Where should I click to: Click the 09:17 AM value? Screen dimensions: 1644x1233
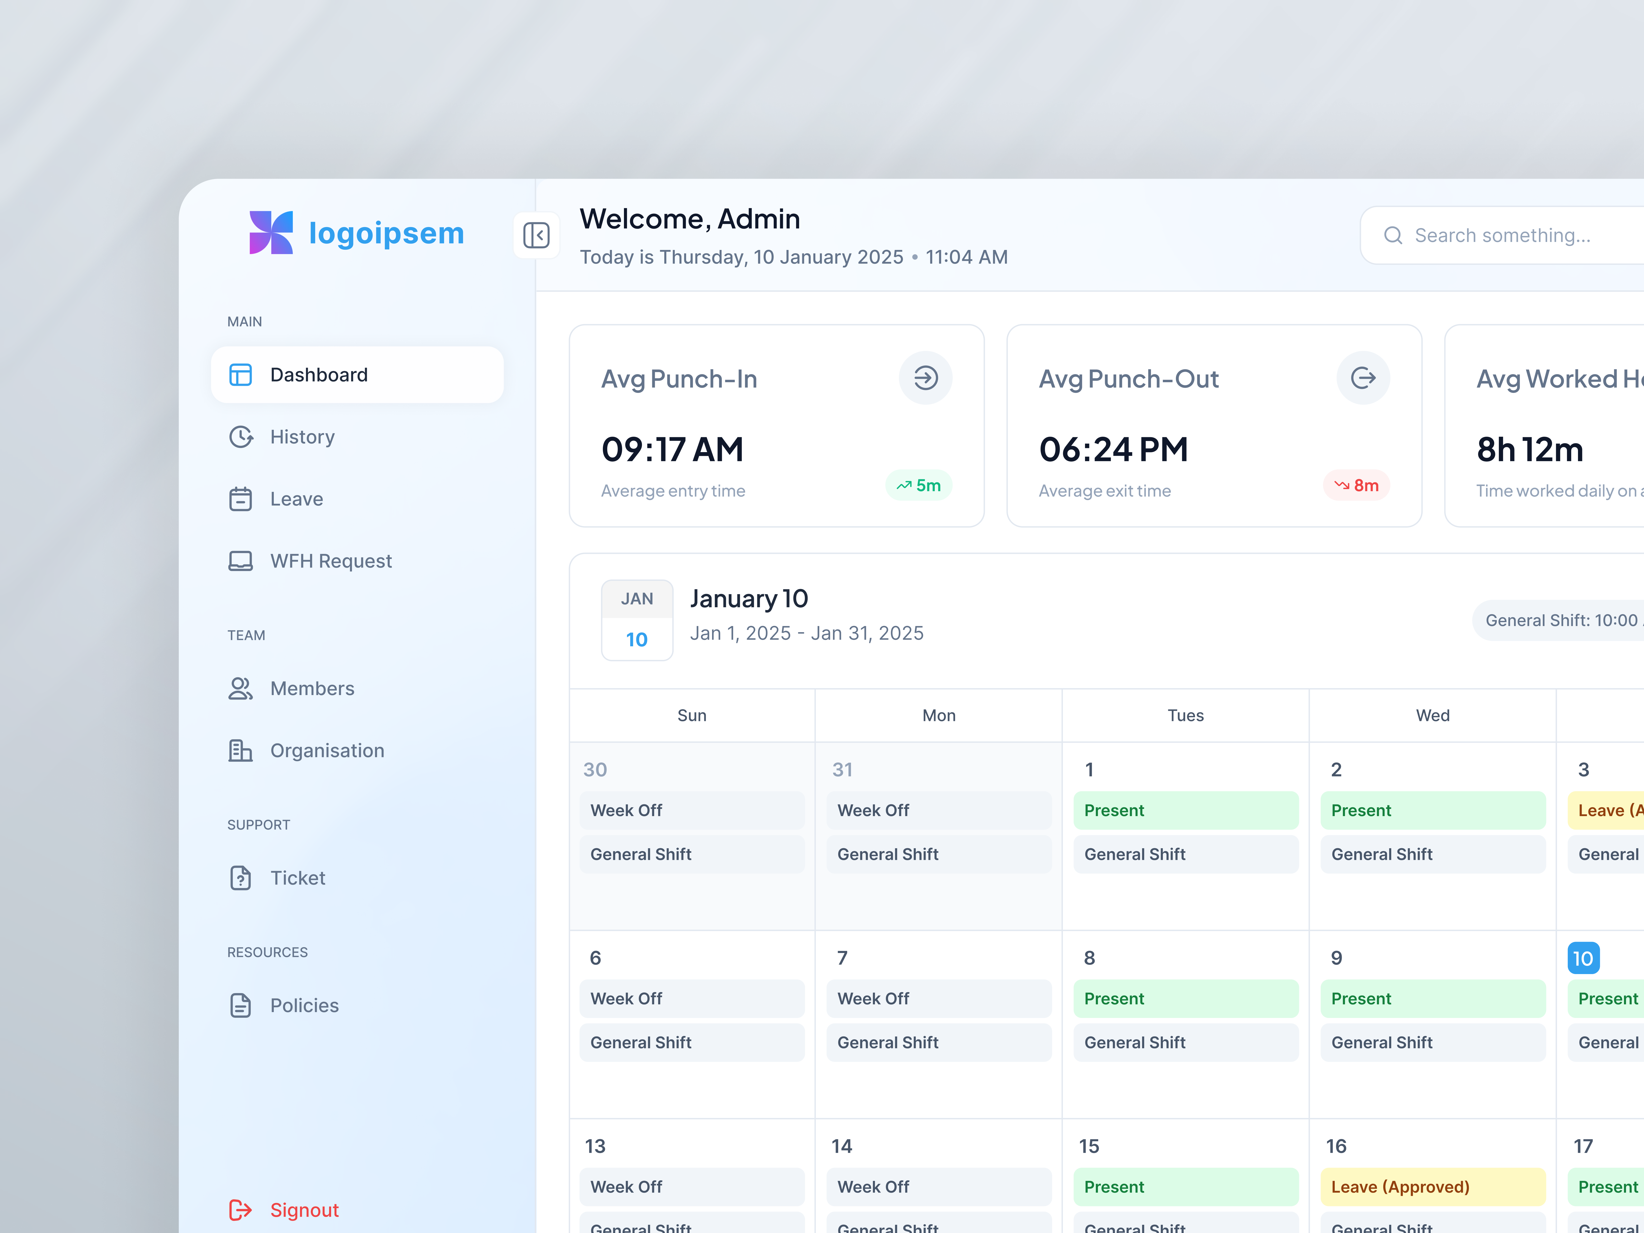coord(672,450)
